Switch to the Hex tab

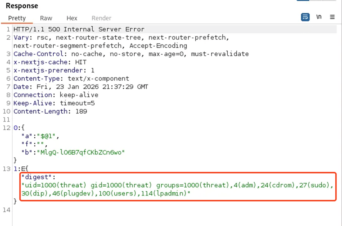pyautogui.click(x=72, y=18)
